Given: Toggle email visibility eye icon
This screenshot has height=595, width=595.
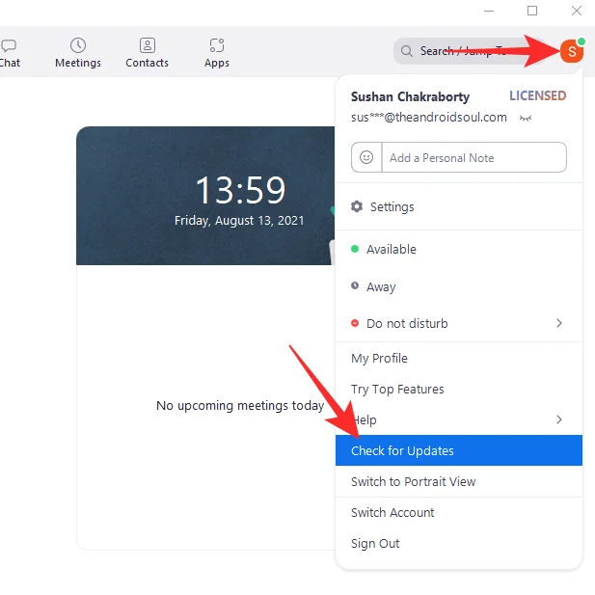Looking at the screenshot, I should (x=526, y=118).
